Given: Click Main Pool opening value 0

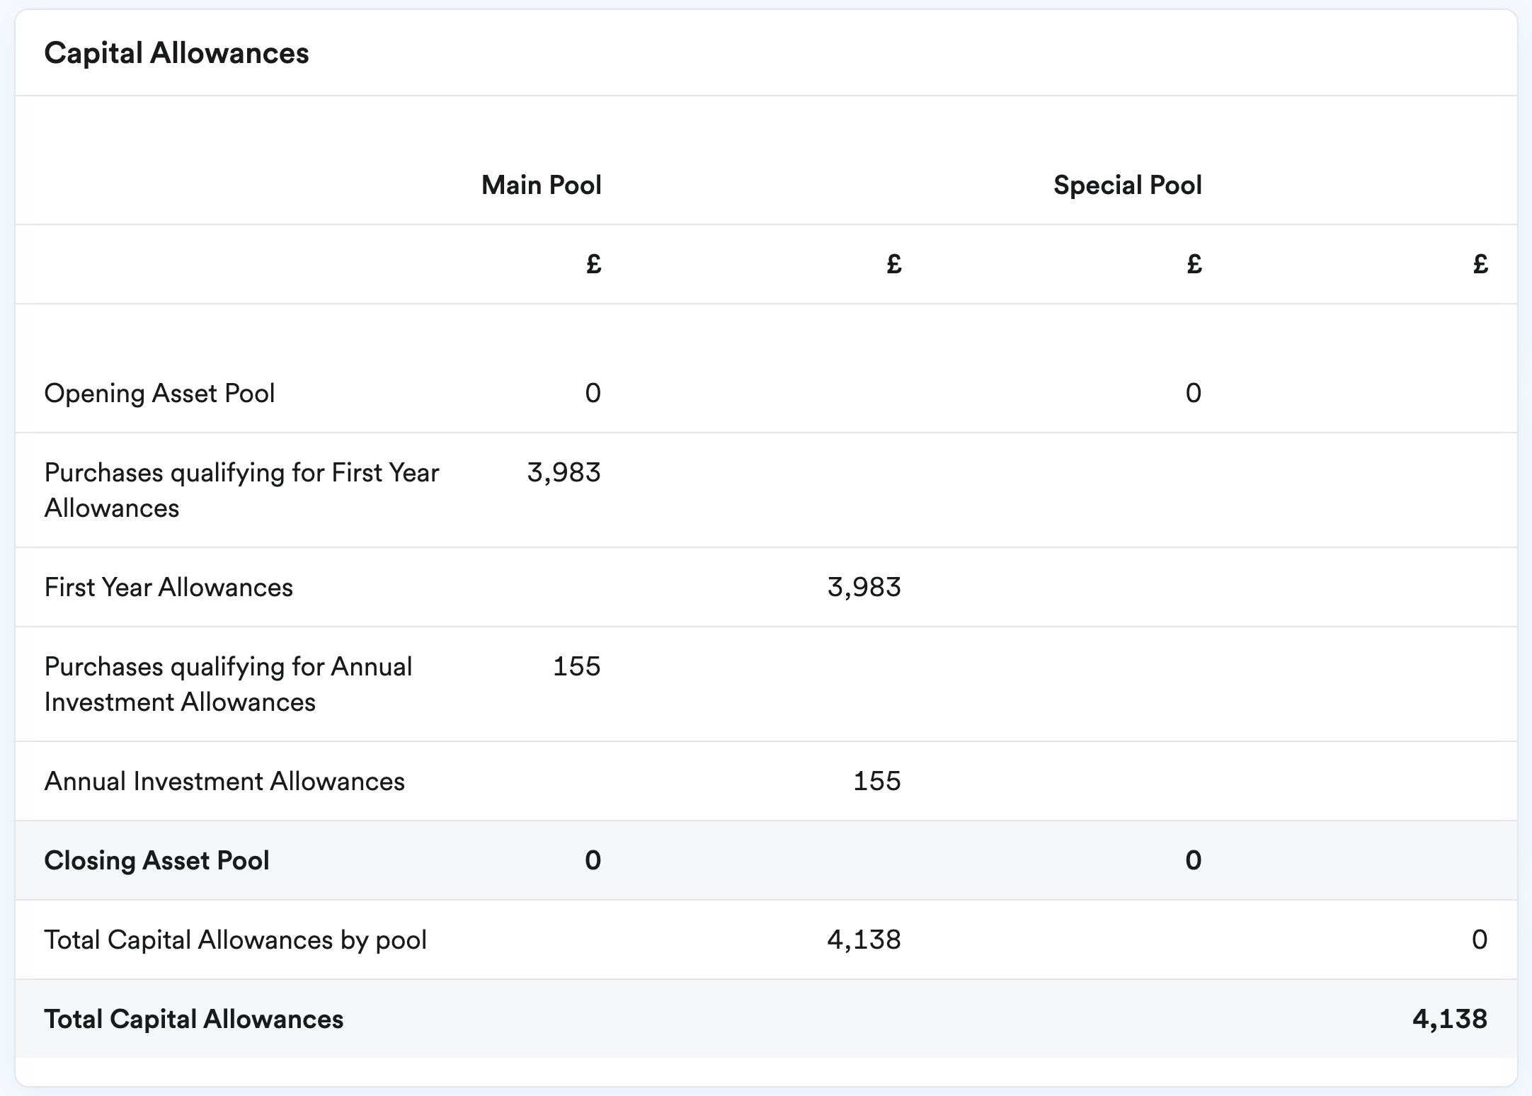Looking at the screenshot, I should (x=593, y=394).
